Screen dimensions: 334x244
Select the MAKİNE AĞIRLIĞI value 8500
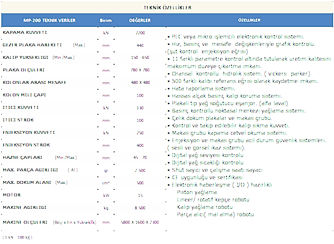click(x=140, y=207)
